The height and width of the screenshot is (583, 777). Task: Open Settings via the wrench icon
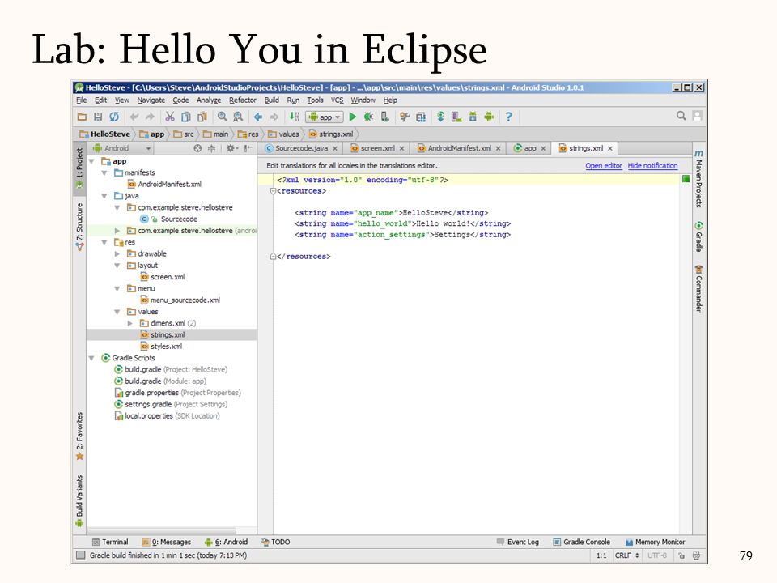(x=405, y=117)
